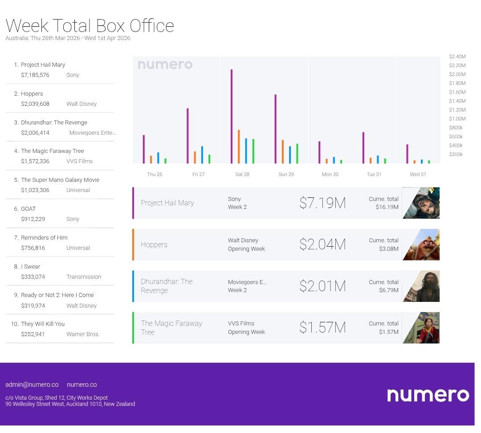Open The Magic Faraway Tree poster thumbnail
The image size is (481, 433).
tap(421, 328)
